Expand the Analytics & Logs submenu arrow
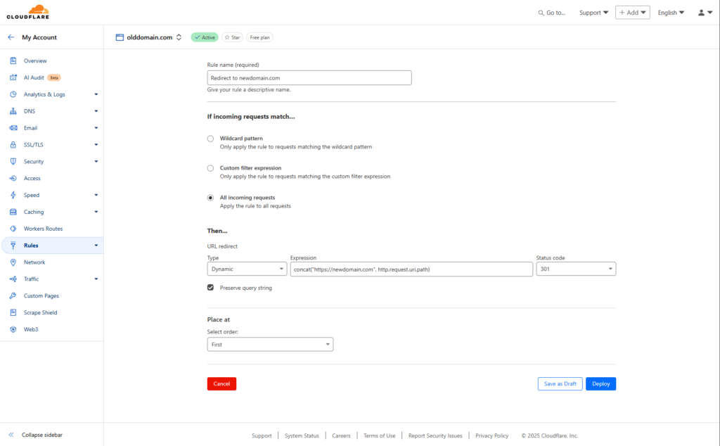Viewport: 720px width, 446px height. point(96,94)
